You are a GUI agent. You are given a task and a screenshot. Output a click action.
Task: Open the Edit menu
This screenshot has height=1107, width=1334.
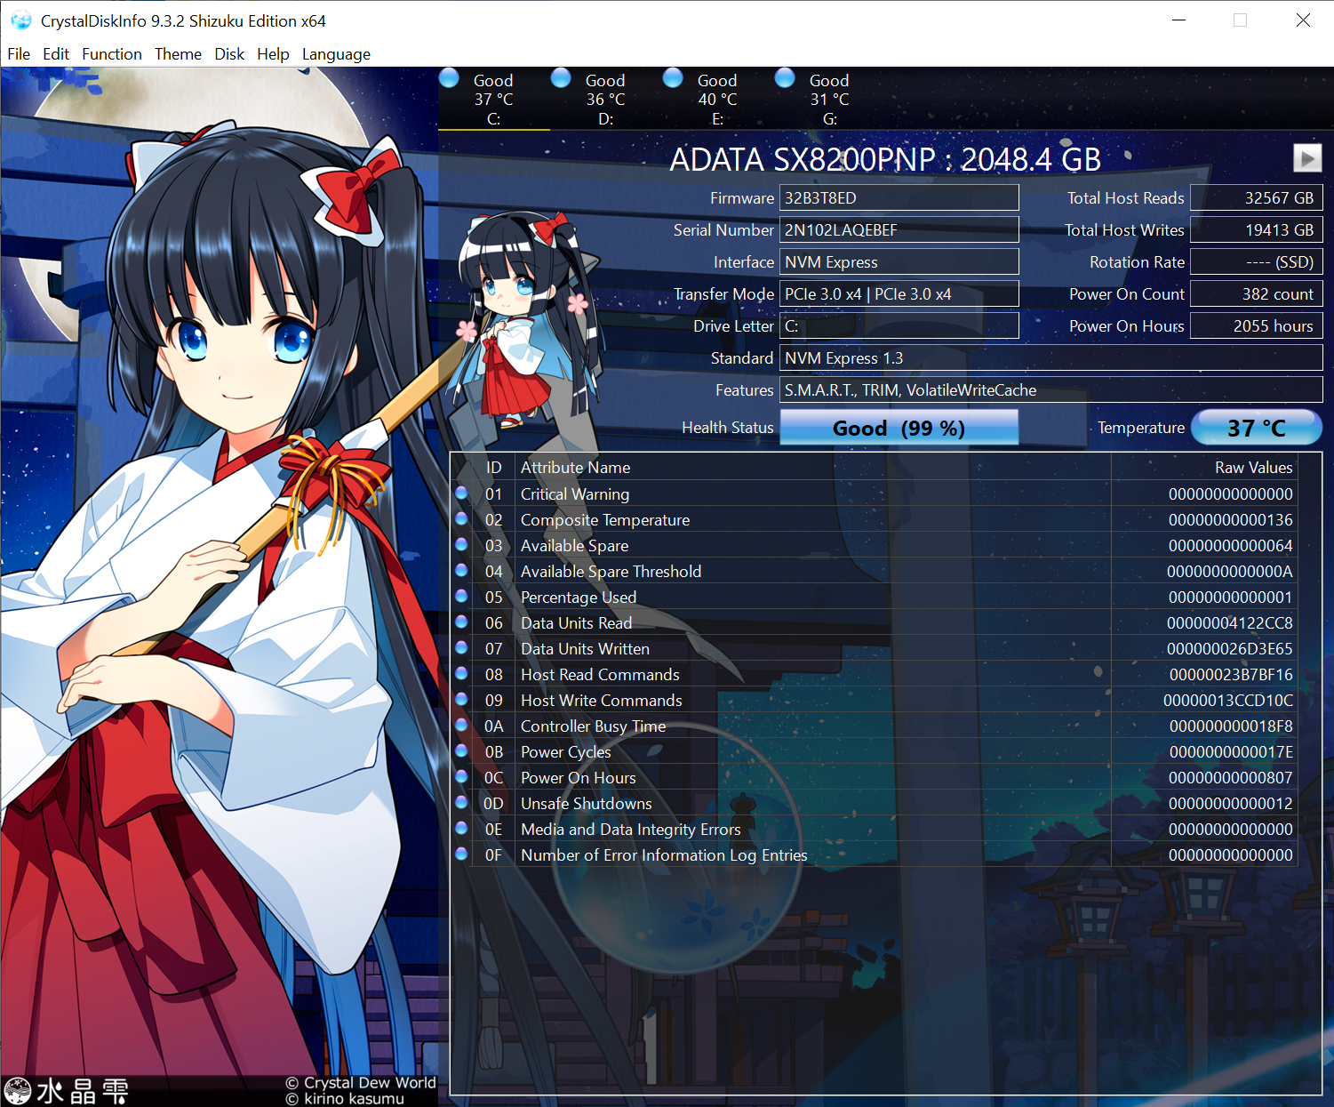pos(56,54)
